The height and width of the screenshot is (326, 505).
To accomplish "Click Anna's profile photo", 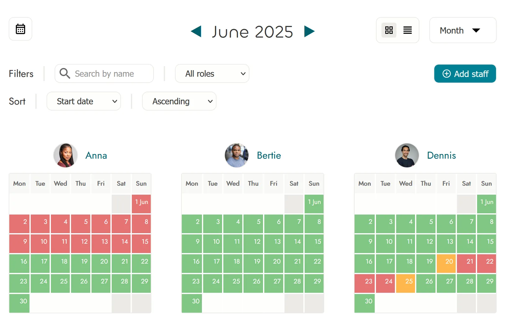I will coord(65,155).
